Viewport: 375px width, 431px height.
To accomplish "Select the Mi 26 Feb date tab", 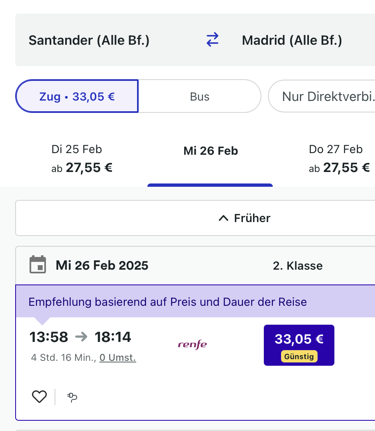I will (210, 151).
